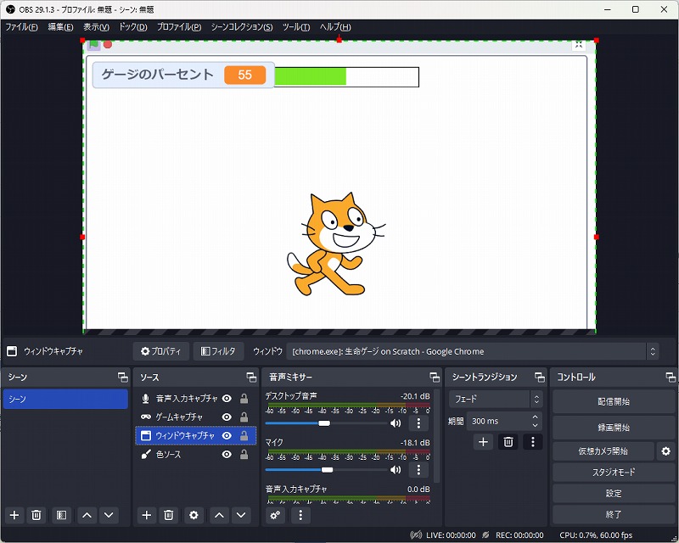This screenshot has width=679, height=543.
Task: Open source properties gear icon
Action: pyautogui.click(x=194, y=515)
